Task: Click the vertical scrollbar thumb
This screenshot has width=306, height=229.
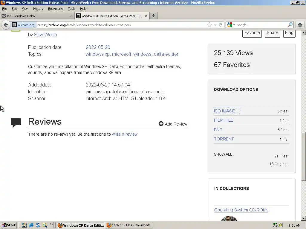Action: (304, 157)
